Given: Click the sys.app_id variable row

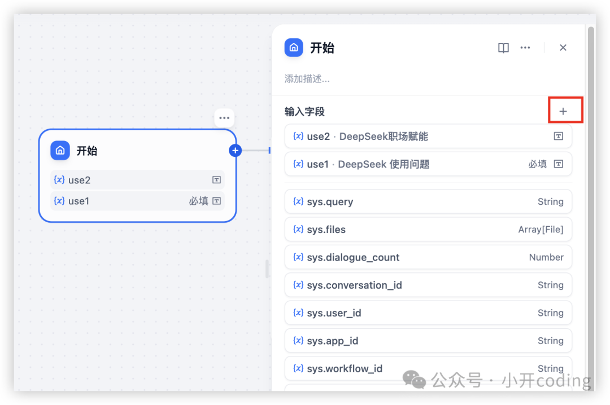Looking at the screenshot, I should [428, 341].
